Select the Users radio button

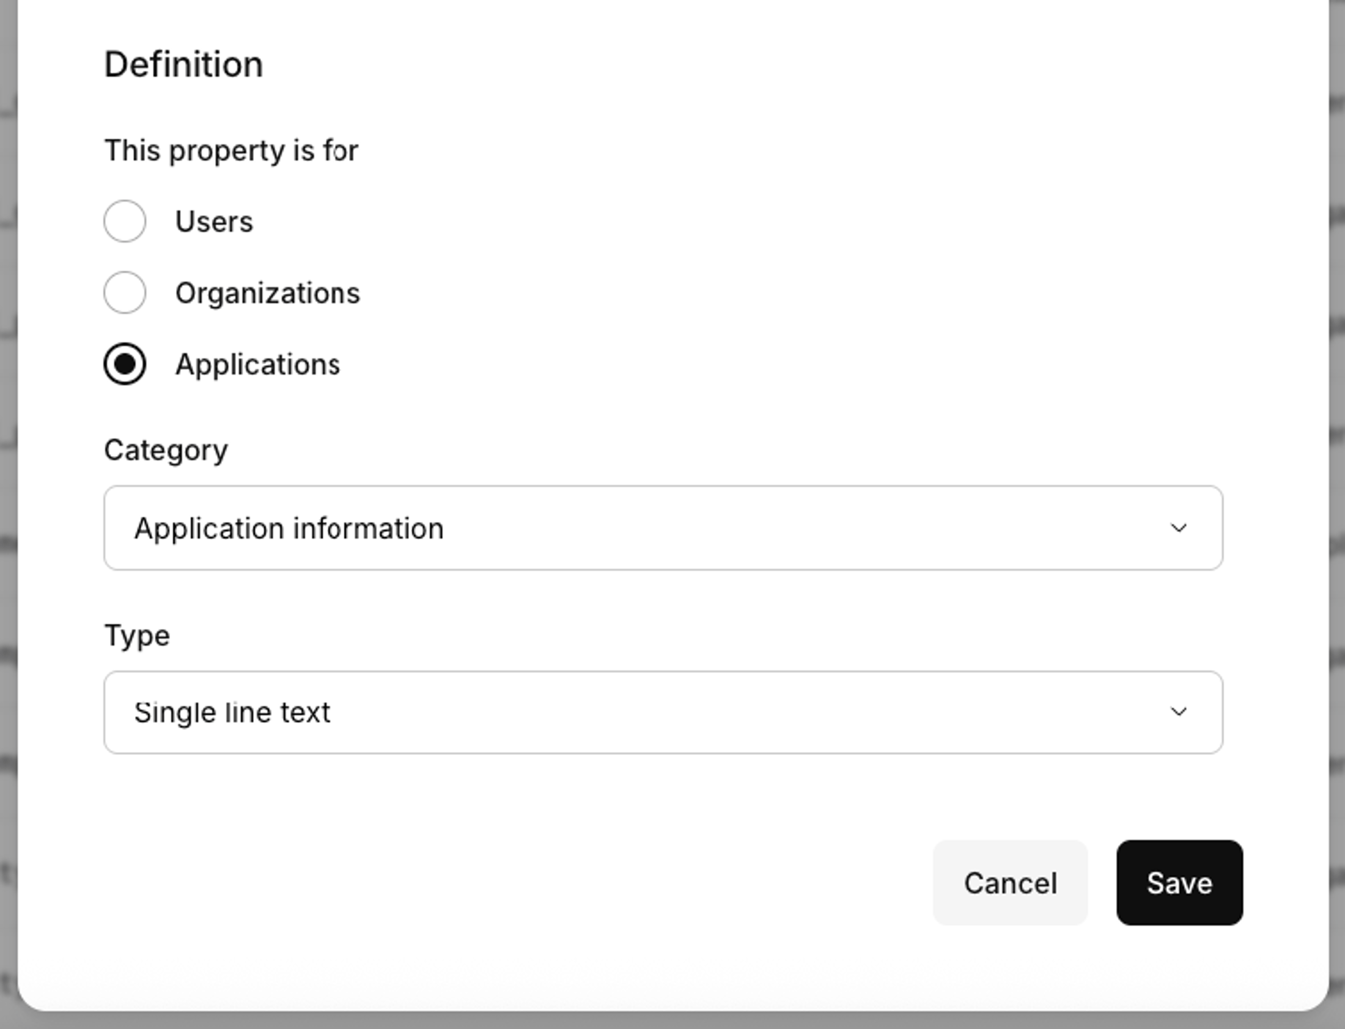click(x=125, y=221)
